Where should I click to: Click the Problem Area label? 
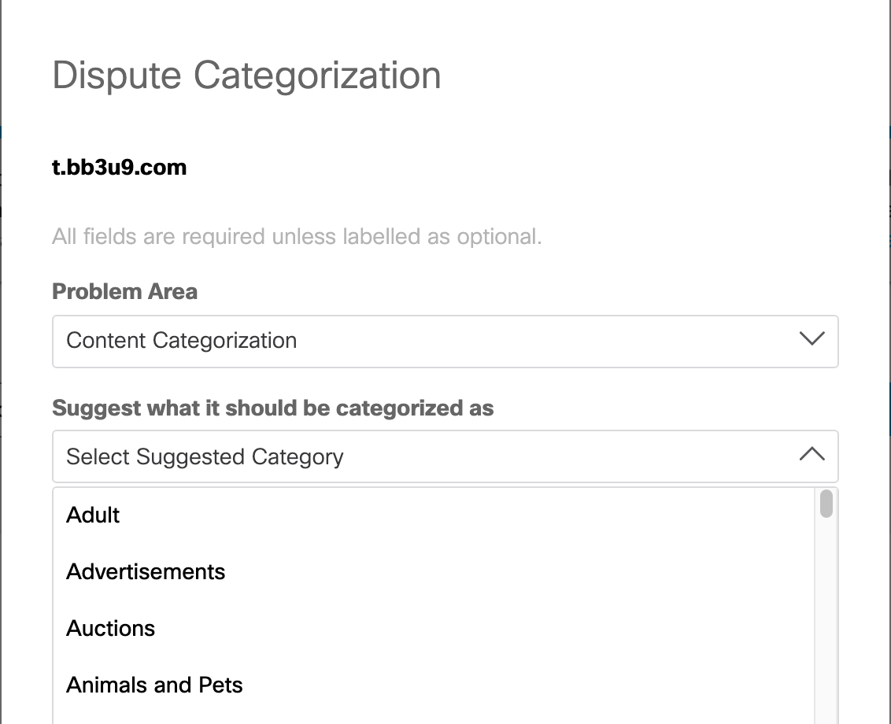124,291
